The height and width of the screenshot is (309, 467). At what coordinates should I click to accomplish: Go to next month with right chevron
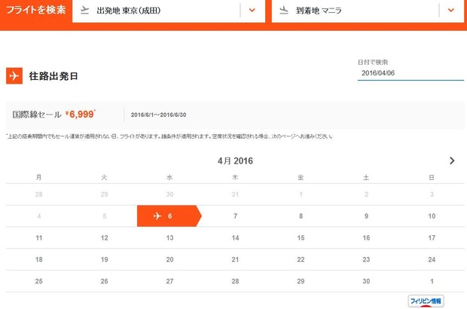tap(452, 161)
